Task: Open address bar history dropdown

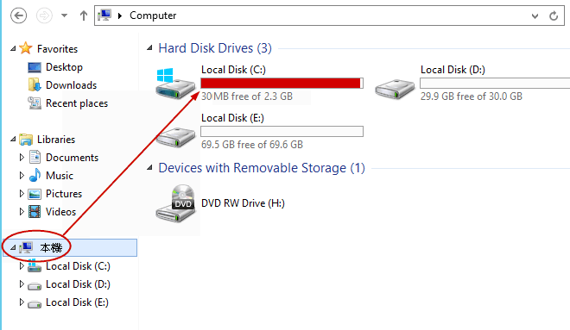Action: [535, 16]
